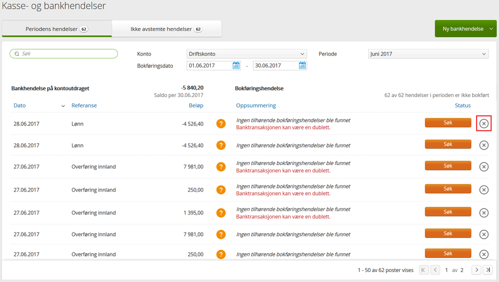Go to the next page of results
The width and height of the screenshot is (499, 282).
477,270
